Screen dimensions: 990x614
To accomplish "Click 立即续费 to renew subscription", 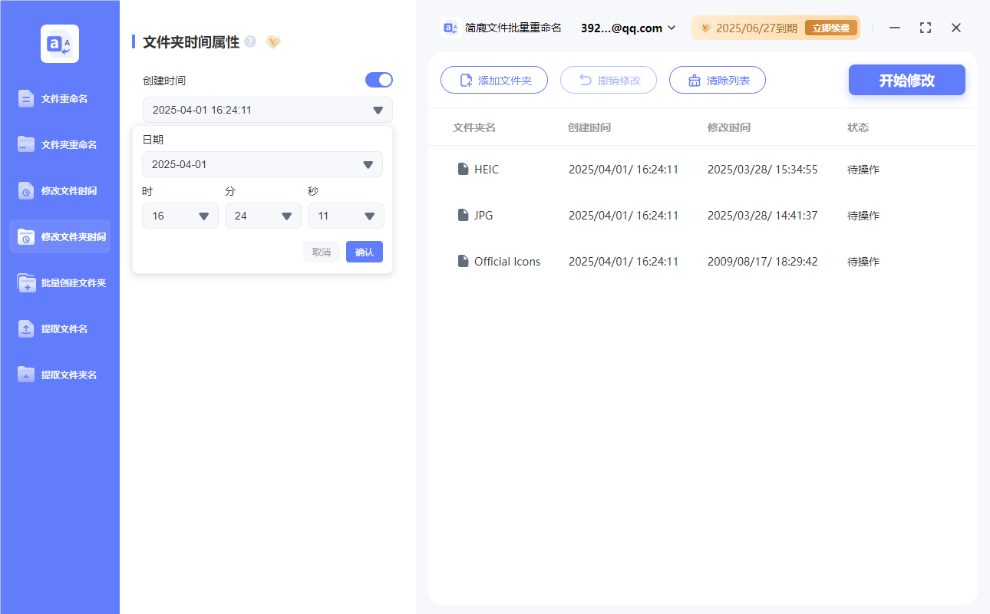I will [x=830, y=27].
